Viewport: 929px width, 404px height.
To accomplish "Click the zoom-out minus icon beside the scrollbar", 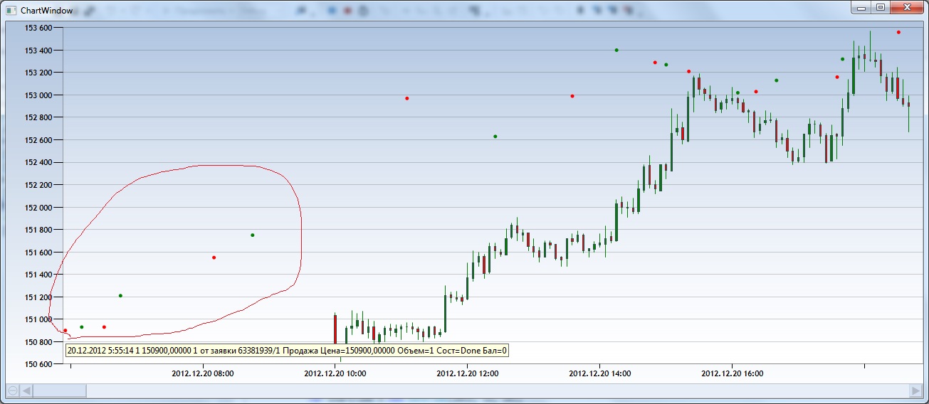I will pyautogui.click(x=12, y=390).
